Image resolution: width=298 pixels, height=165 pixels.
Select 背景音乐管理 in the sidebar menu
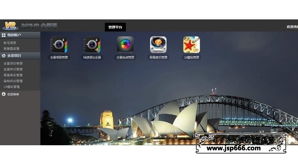[x=13, y=75]
